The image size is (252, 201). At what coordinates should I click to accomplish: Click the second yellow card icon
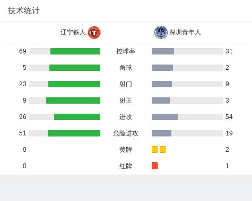(162, 149)
